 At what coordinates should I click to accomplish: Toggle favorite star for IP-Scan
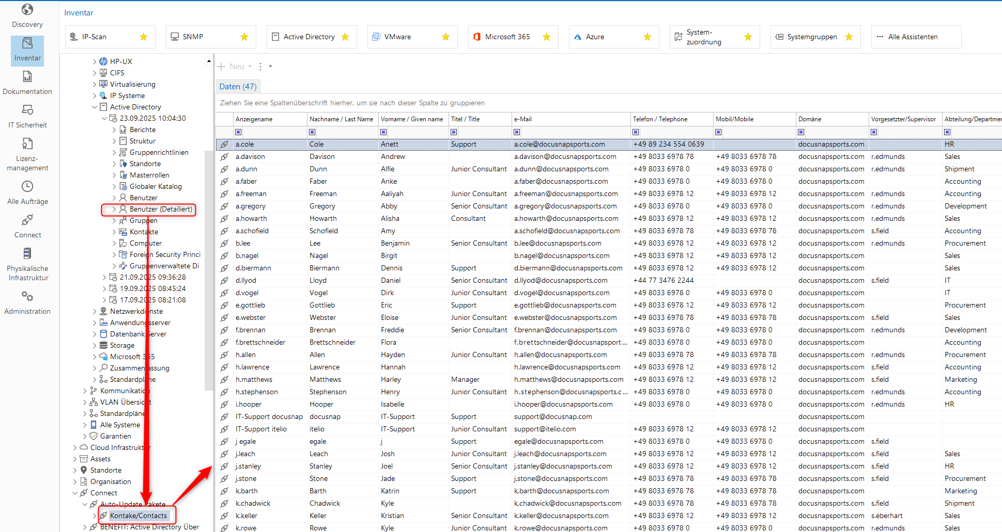click(x=144, y=37)
